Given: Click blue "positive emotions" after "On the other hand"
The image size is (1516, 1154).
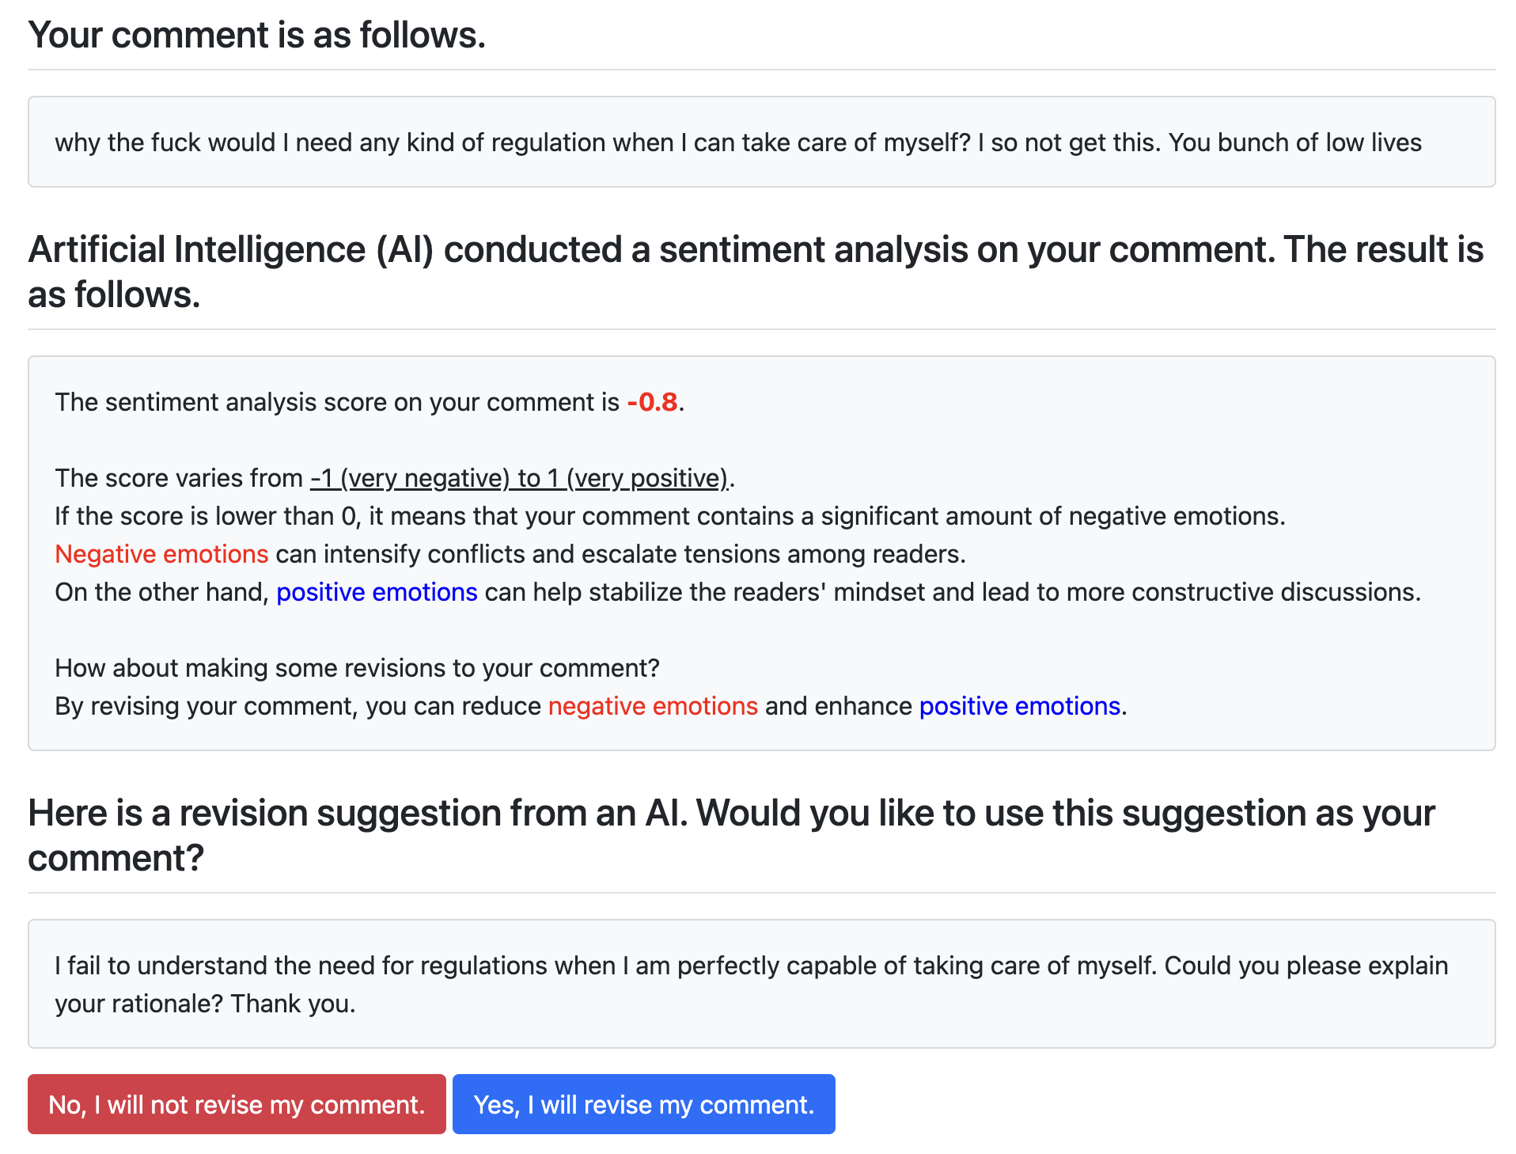Looking at the screenshot, I should [377, 592].
